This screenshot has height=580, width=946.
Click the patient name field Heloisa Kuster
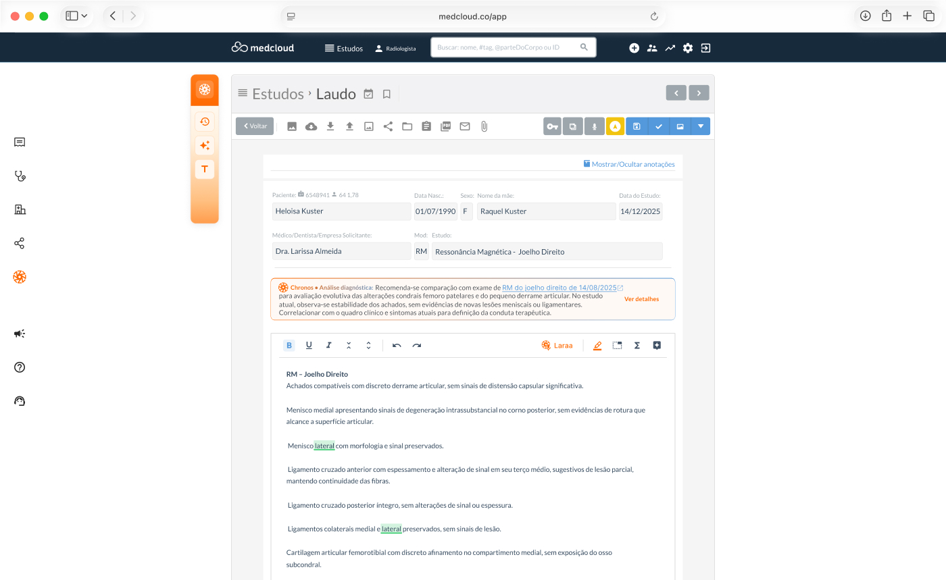[341, 211]
